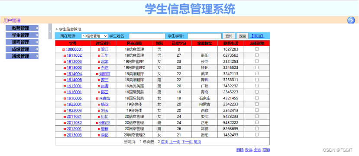
Task: Click the 用户管理 header label
Action: click(12, 21)
